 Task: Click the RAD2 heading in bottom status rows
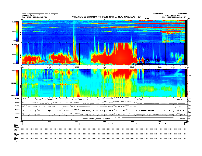(x=16, y=124)
